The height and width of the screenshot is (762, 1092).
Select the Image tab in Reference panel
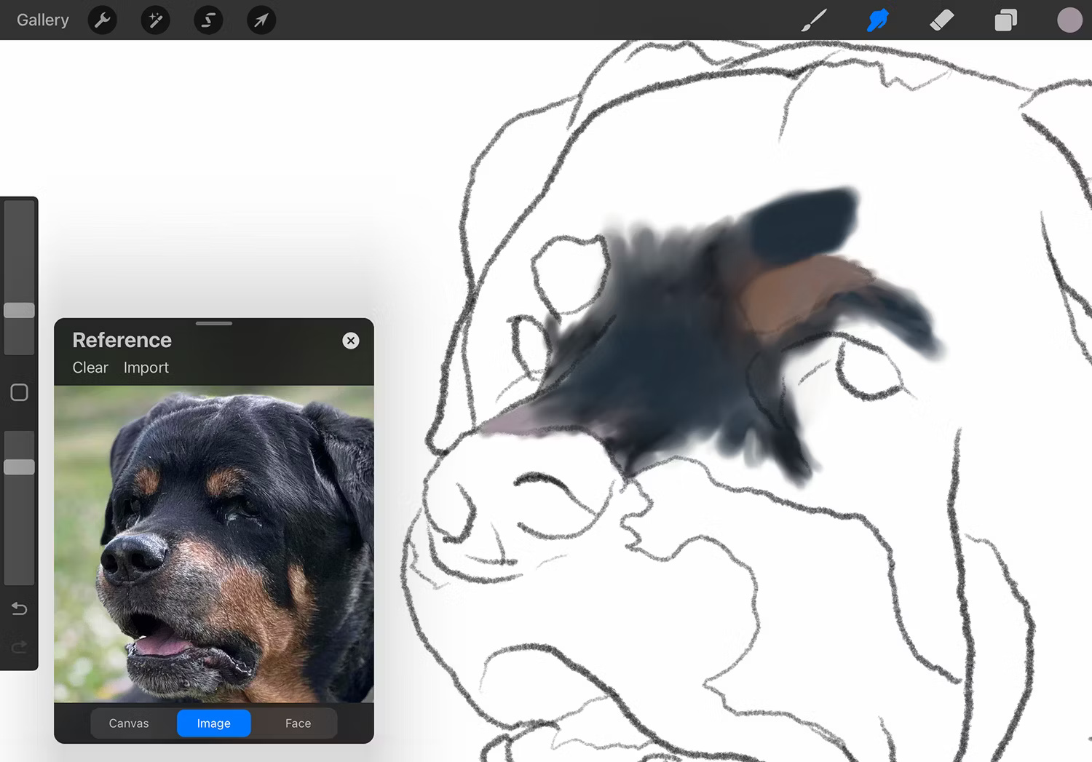coord(213,723)
